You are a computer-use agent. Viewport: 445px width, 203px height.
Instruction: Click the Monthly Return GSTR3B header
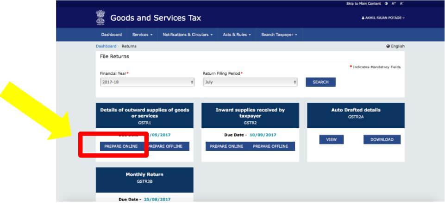click(145, 180)
